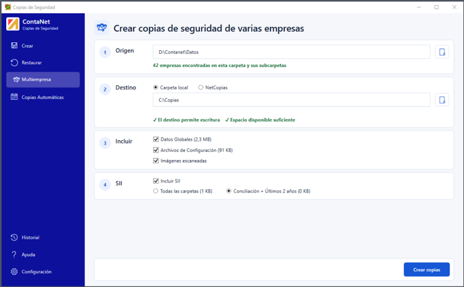Click the Configuración gear icon
This screenshot has height=287, width=464.
(x=14, y=272)
